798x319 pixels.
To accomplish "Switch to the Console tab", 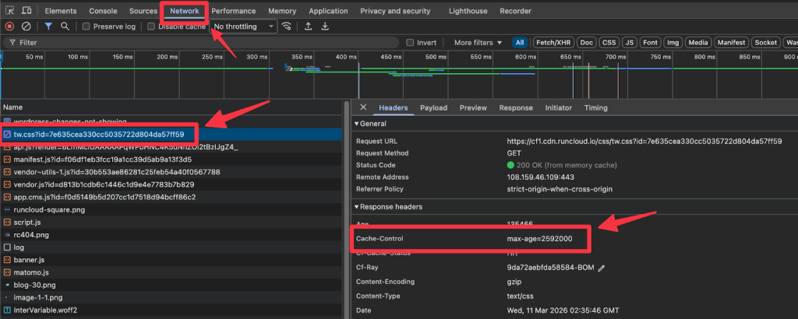I will pos(103,11).
